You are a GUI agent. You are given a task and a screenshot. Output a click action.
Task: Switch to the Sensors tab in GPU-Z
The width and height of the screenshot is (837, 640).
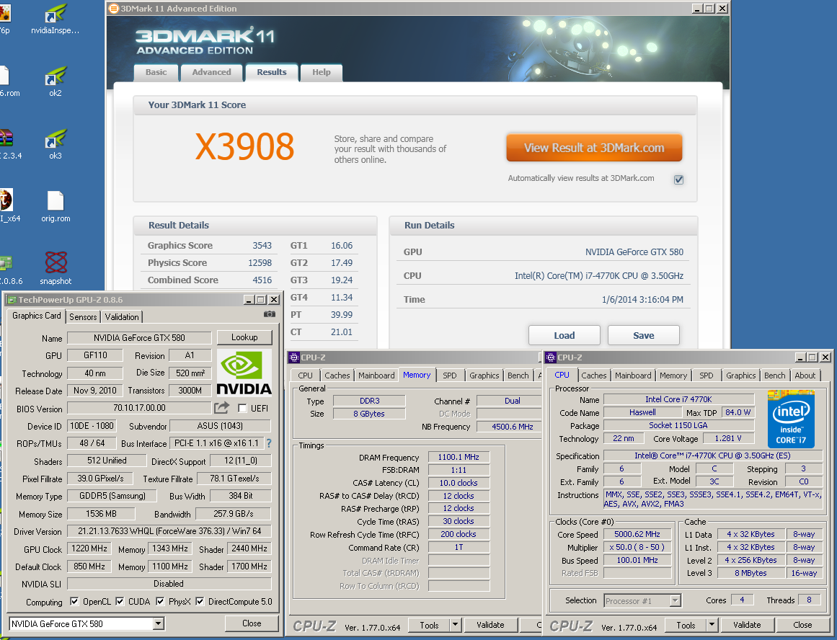pyautogui.click(x=84, y=316)
